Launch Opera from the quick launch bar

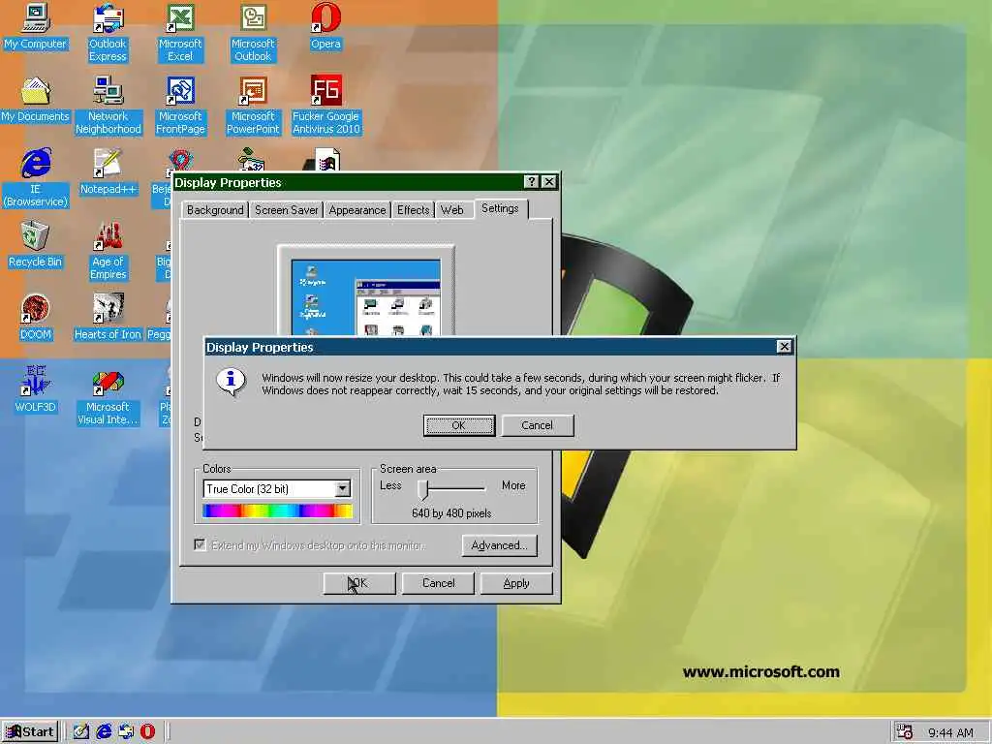point(147,732)
